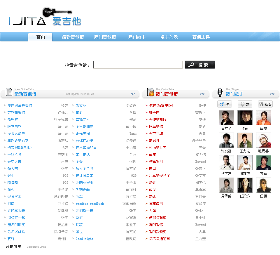Image resolution: width=280 pixels, height=255 pixels.
Task: Click the Last Update 2014-09-23 text
Action: click(x=79, y=94)
